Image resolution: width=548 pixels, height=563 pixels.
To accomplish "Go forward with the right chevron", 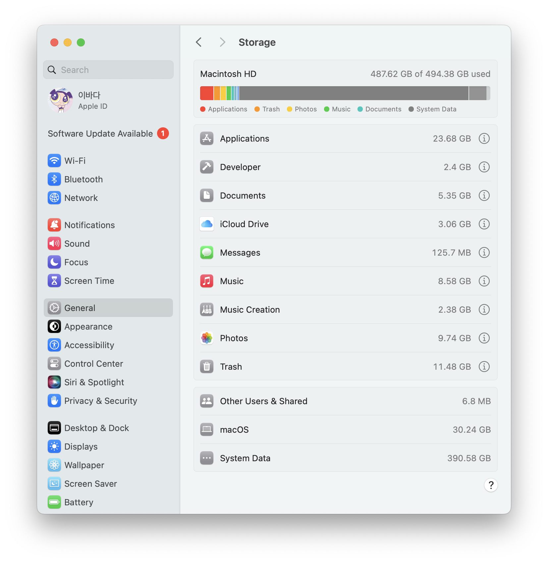I will tap(222, 42).
